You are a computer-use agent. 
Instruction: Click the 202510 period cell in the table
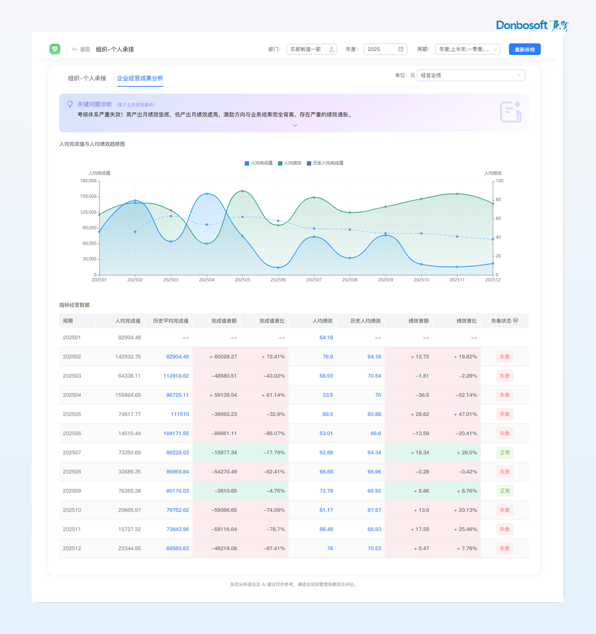[72, 510]
